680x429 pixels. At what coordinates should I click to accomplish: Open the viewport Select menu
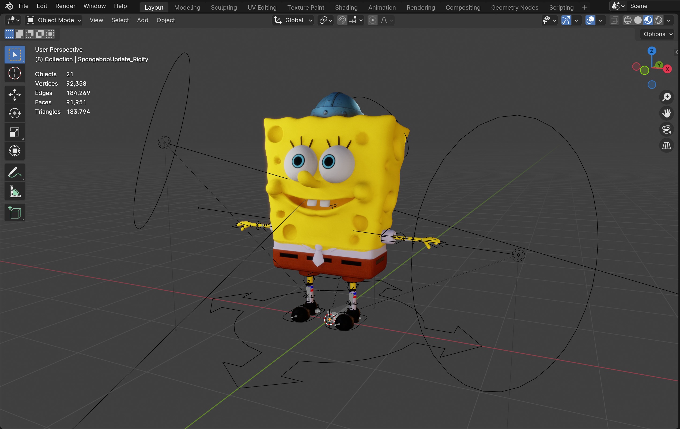120,20
